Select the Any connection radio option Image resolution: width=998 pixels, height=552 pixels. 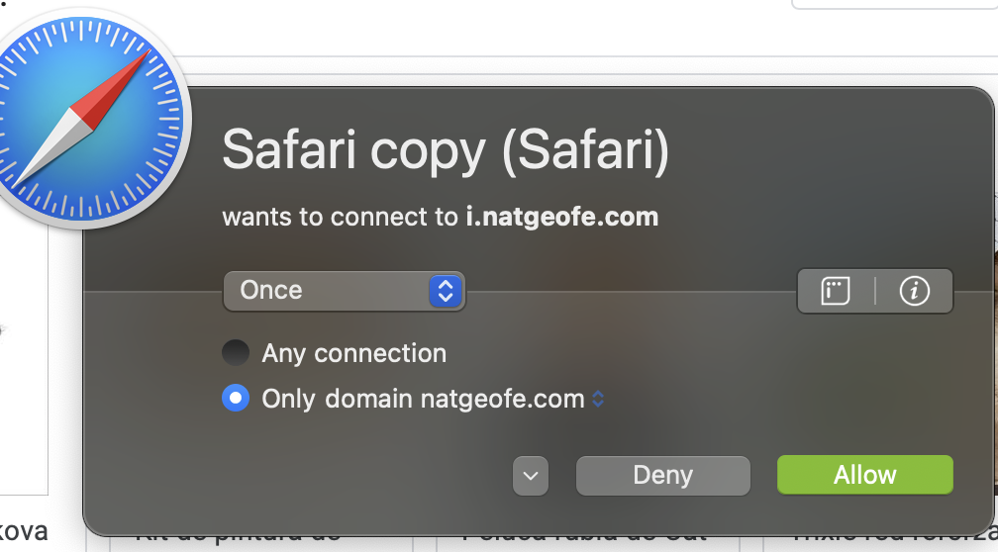pos(236,353)
